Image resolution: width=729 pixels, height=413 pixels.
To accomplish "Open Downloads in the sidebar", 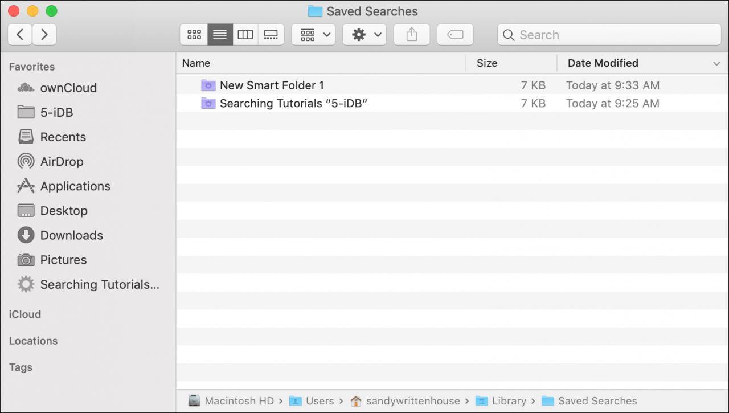I will click(71, 235).
